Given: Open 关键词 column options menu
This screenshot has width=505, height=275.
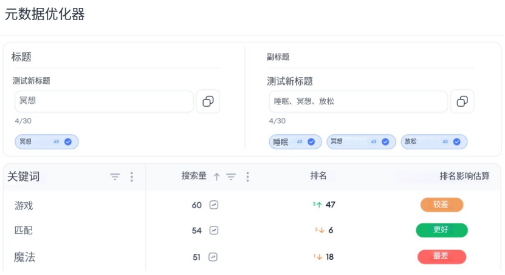Looking at the screenshot, I should [x=132, y=177].
